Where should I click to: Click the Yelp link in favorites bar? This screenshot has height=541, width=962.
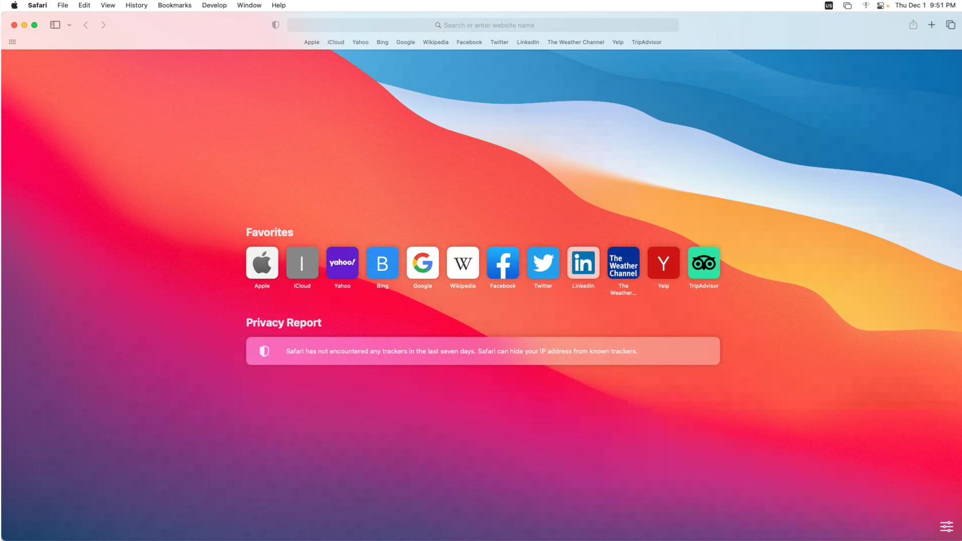pos(618,42)
